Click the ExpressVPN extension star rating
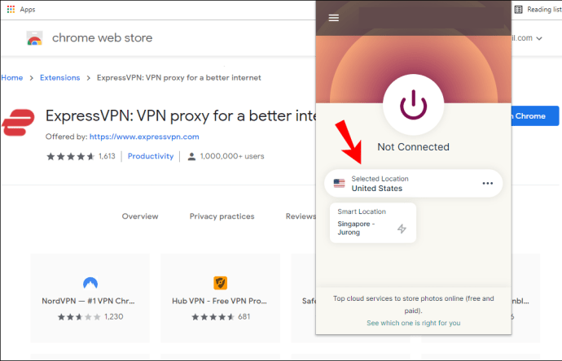562x361 pixels. 70,156
